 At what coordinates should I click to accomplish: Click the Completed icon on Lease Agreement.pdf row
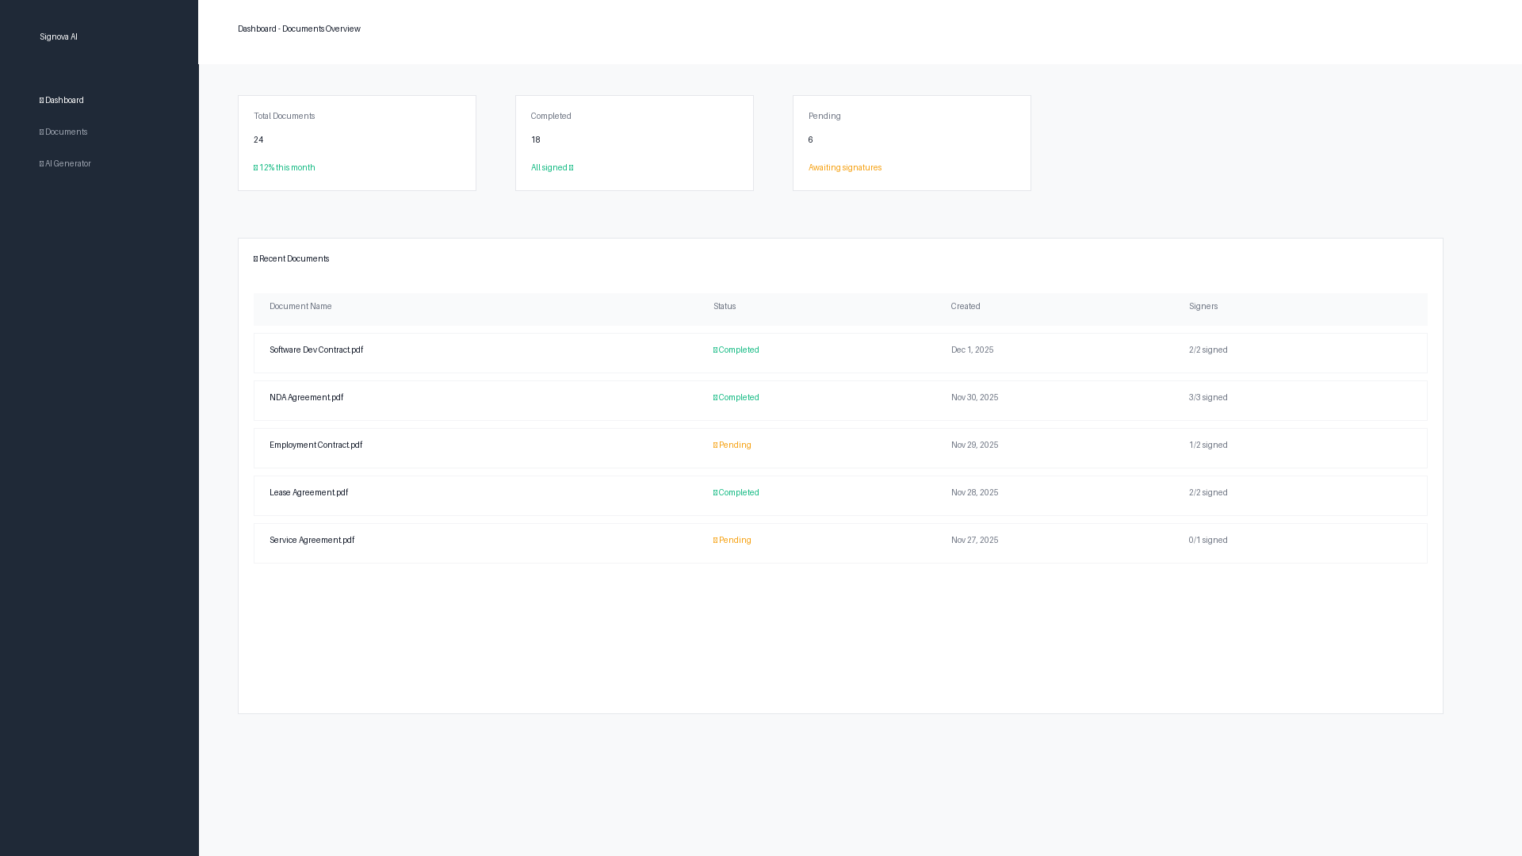point(715,492)
